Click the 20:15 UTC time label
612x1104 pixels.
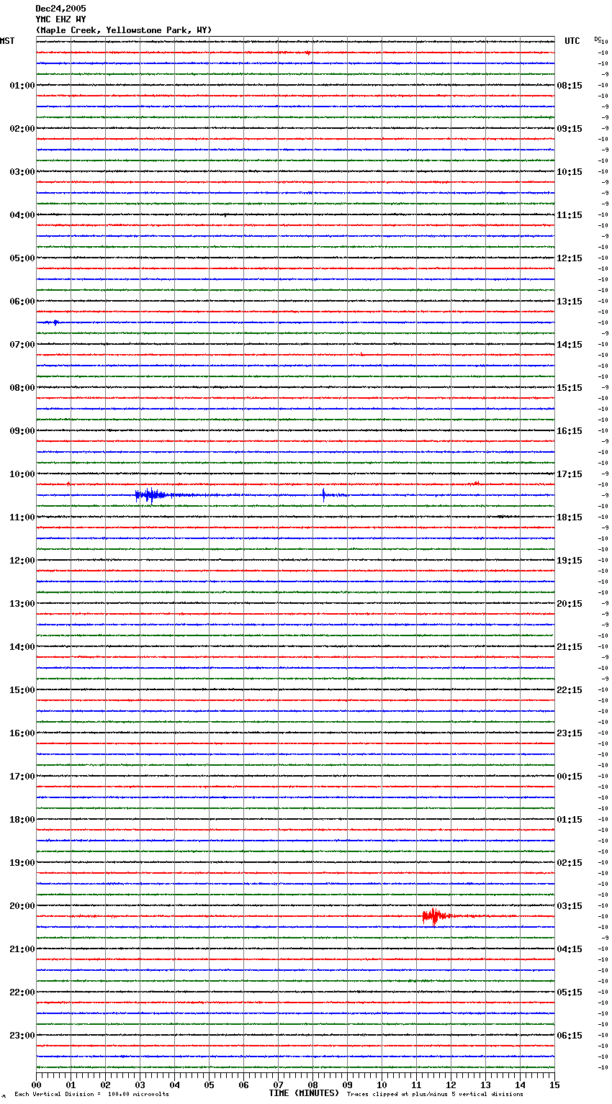coord(570,603)
